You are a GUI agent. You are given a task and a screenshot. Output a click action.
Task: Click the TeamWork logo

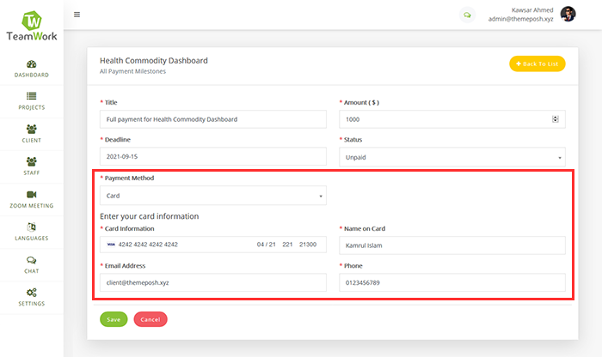click(x=31, y=26)
